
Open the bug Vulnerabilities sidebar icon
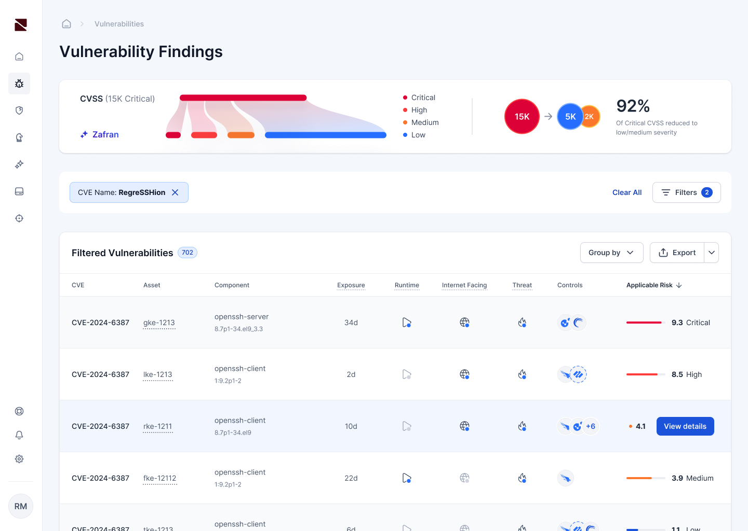tap(19, 83)
